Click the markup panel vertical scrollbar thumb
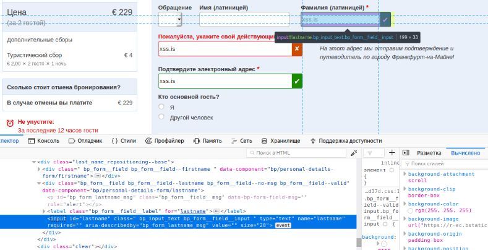 (359, 242)
